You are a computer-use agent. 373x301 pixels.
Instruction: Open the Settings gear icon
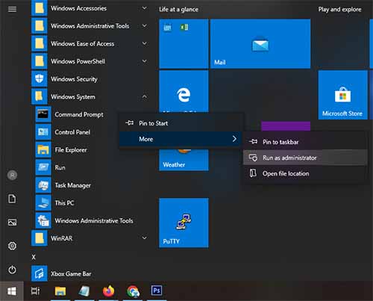(12, 246)
